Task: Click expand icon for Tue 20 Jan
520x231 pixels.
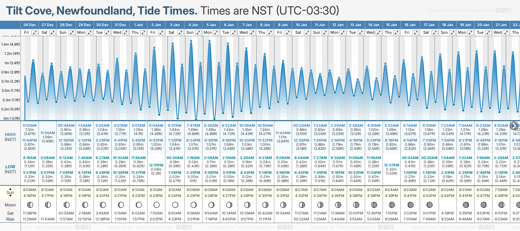Action: 488,33
